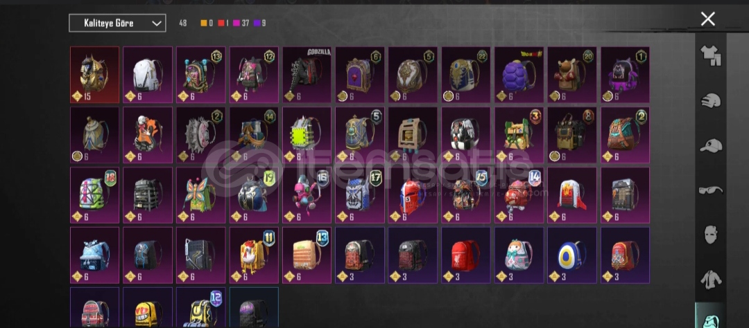Open the face mask category
This screenshot has width=749, height=328.
coord(711,235)
